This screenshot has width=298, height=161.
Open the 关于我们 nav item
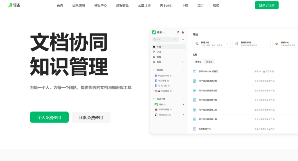point(166,5)
